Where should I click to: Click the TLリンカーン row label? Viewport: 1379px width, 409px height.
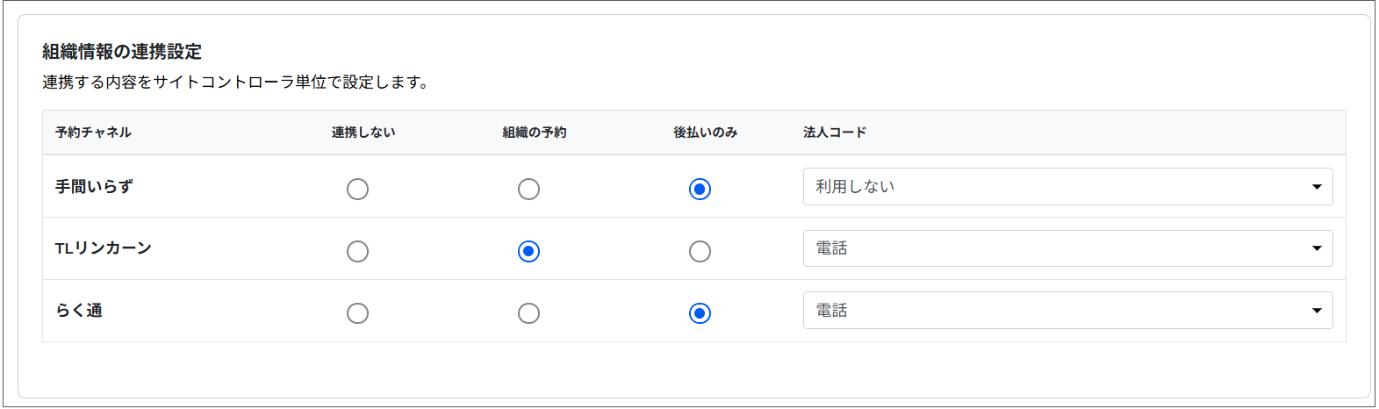tap(104, 248)
